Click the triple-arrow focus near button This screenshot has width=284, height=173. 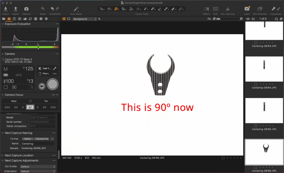7,107
